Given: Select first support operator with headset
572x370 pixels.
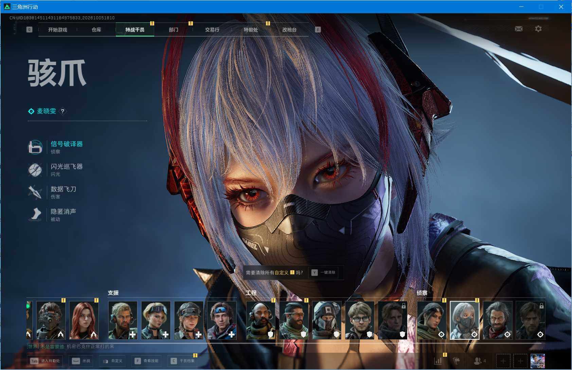Looking at the screenshot, I should (123, 320).
